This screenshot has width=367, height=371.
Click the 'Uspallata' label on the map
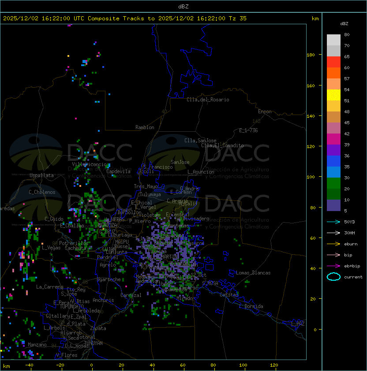tap(42, 175)
